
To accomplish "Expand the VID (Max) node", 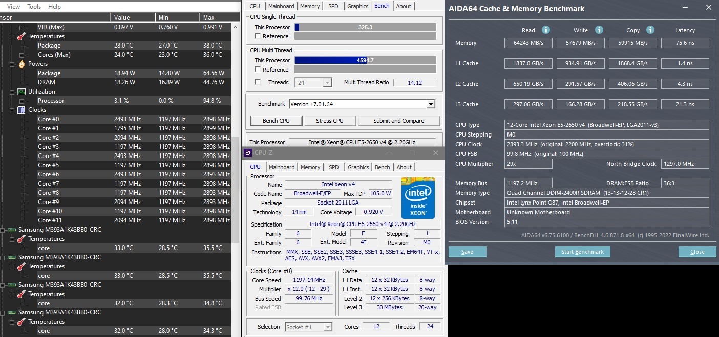I will [x=22, y=27].
